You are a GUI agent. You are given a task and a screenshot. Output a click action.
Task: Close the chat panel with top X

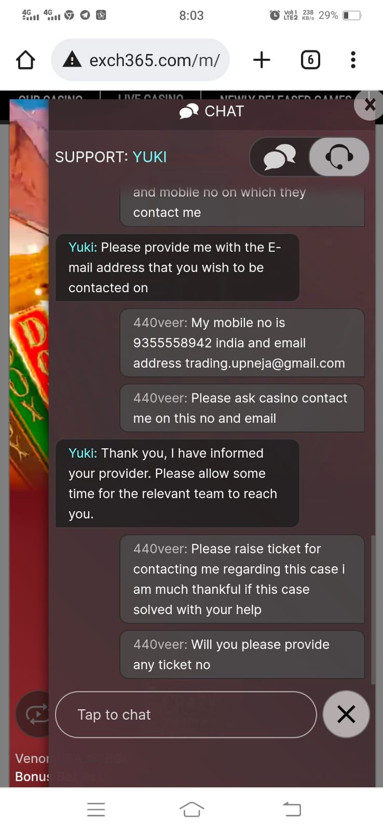click(370, 105)
